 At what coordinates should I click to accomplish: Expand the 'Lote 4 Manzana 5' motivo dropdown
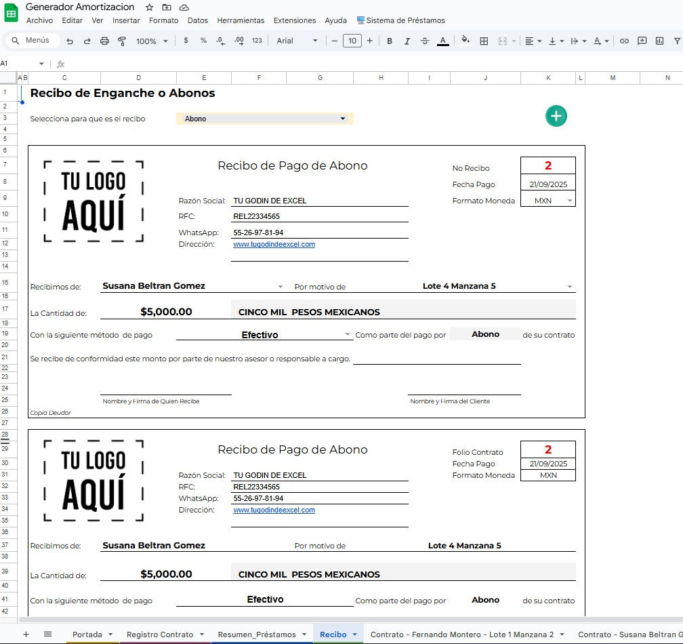[x=570, y=285]
